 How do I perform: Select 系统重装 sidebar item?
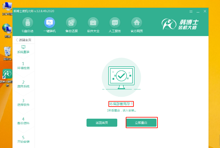[23, 49]
